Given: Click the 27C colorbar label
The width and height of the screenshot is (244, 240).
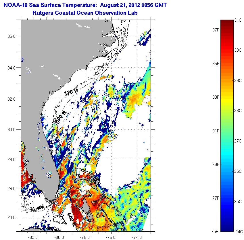Looking at the screenshot, I should [x=238, y=141].
